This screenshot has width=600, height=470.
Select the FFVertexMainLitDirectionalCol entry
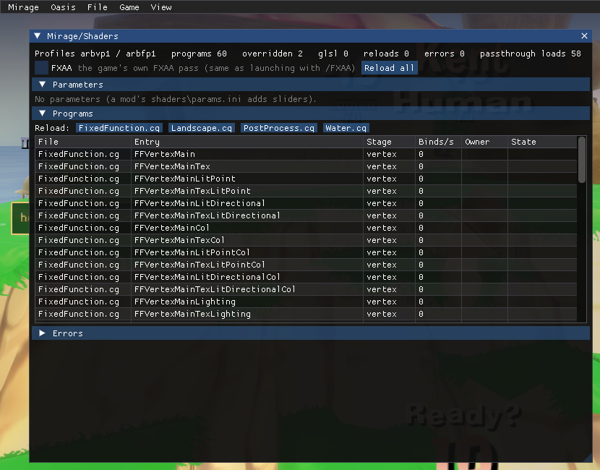pyautogui.click(x=207, y=277)
